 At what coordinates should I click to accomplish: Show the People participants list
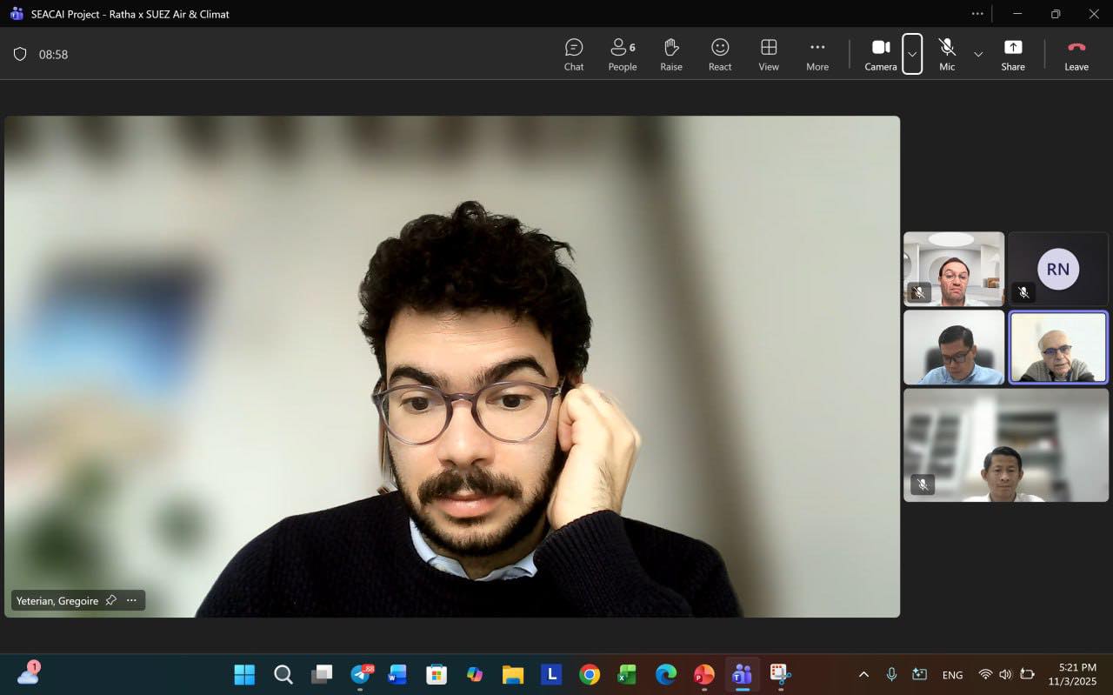click(x=622, y=54)
